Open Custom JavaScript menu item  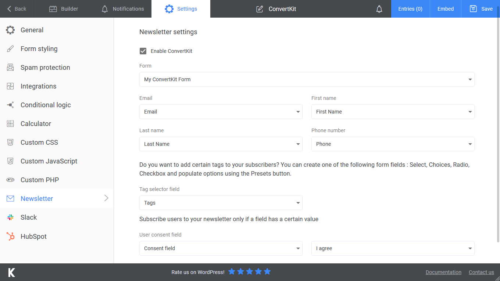click(57, 161)
